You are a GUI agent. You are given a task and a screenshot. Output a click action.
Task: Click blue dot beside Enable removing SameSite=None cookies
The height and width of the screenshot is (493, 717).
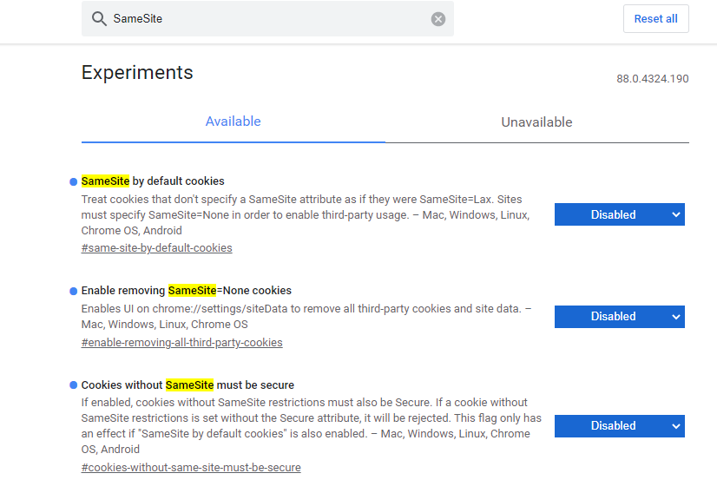click(73, 291)
